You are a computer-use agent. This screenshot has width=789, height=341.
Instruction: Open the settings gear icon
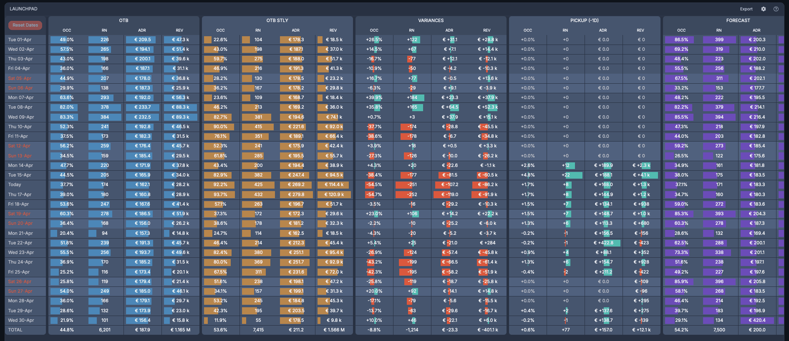(x=764, y=9)
